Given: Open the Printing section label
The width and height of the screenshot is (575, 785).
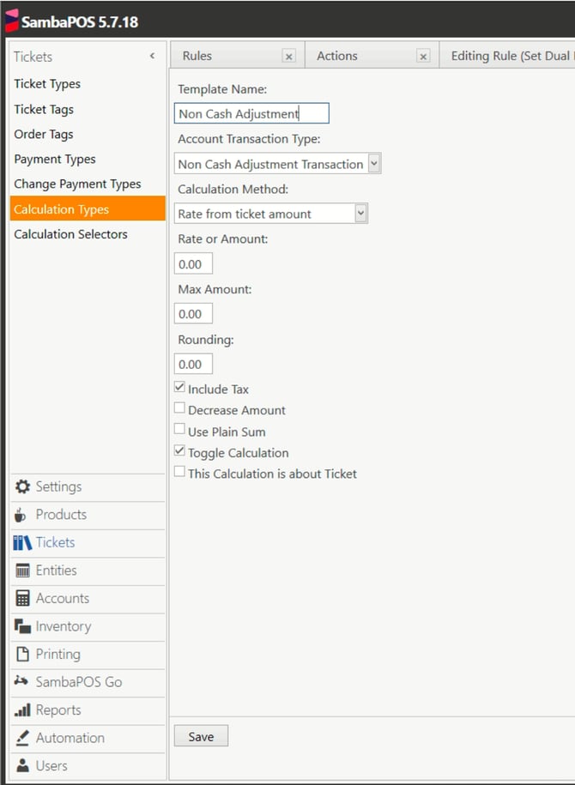Looking at the screenshot, I should tap(58, 655).
